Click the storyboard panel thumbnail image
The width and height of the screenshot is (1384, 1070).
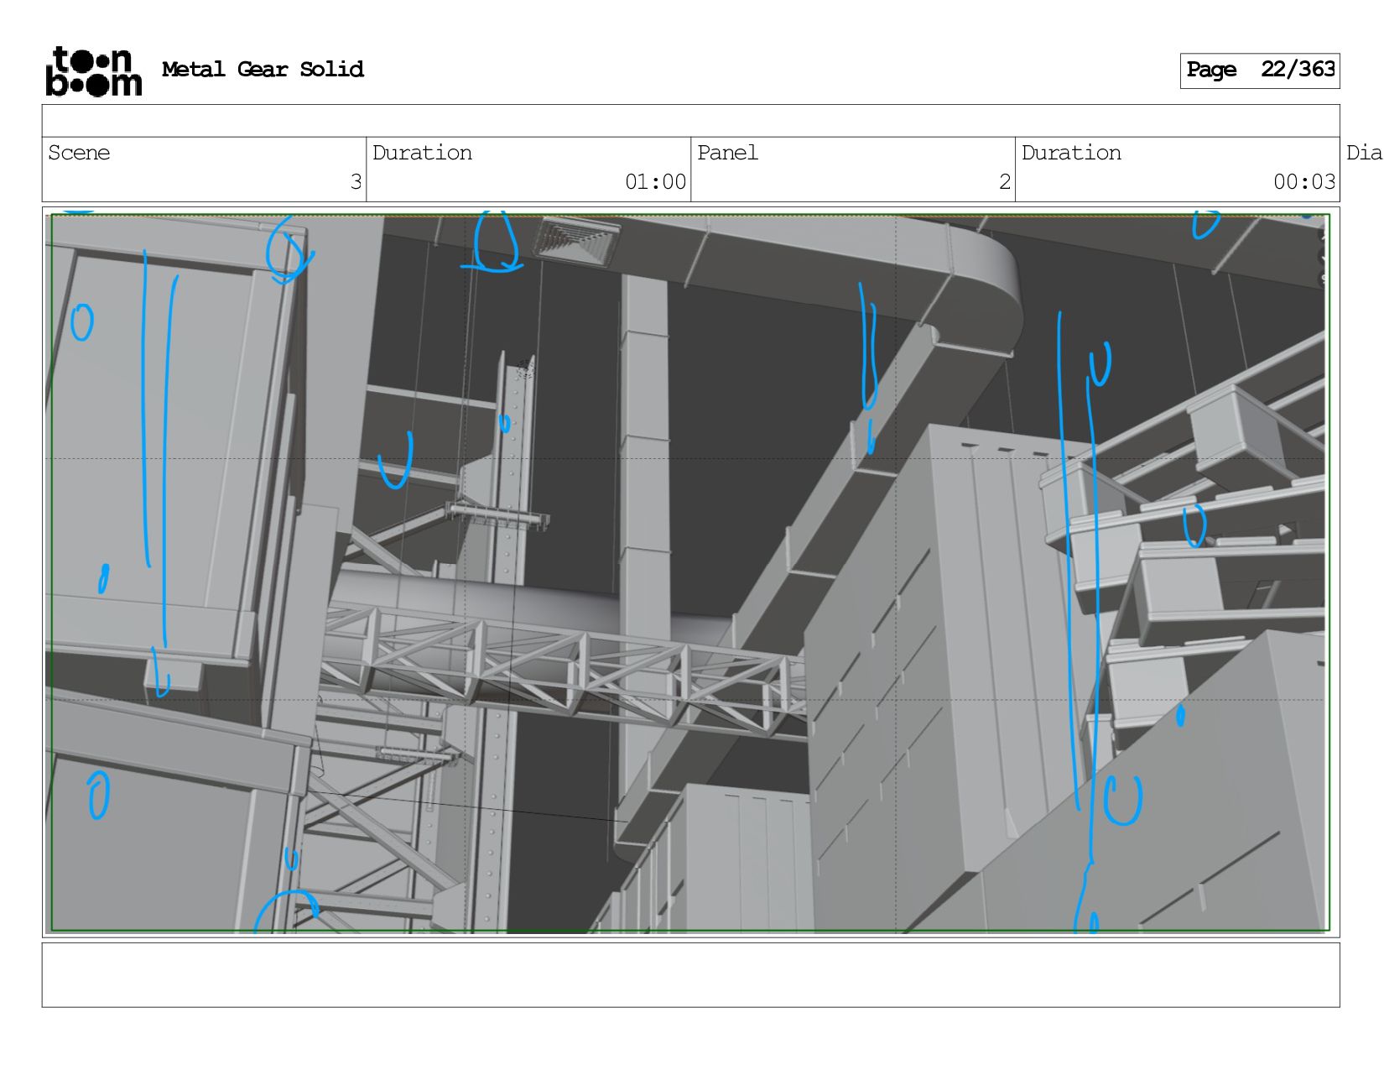click(x=690, y=572)
